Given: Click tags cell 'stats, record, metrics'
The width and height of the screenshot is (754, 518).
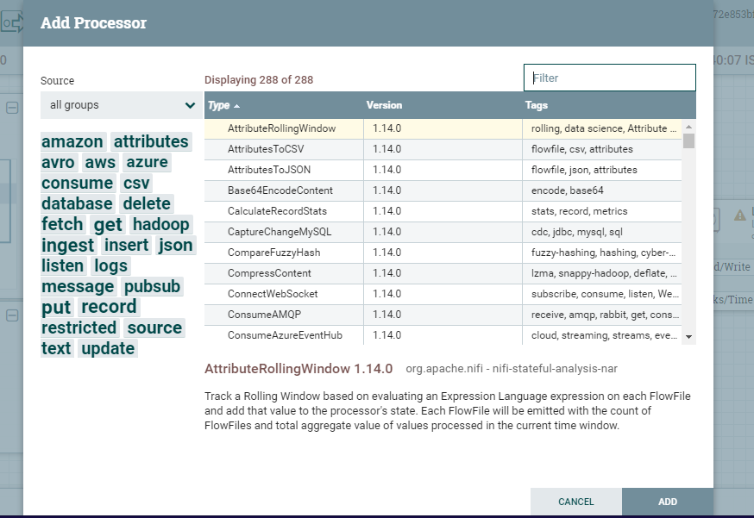Looking at the screenshot, I should point(602,211).
